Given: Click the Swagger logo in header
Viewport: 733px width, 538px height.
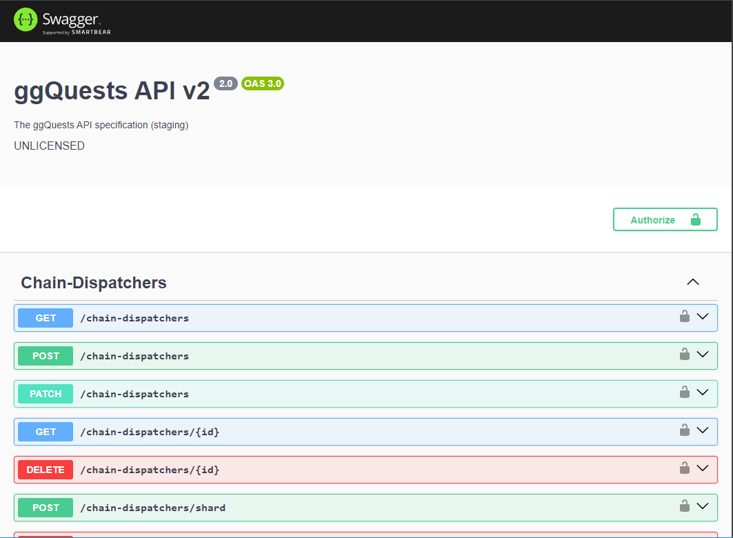Looking at the screenshot, I should click(x=62, y=21).
